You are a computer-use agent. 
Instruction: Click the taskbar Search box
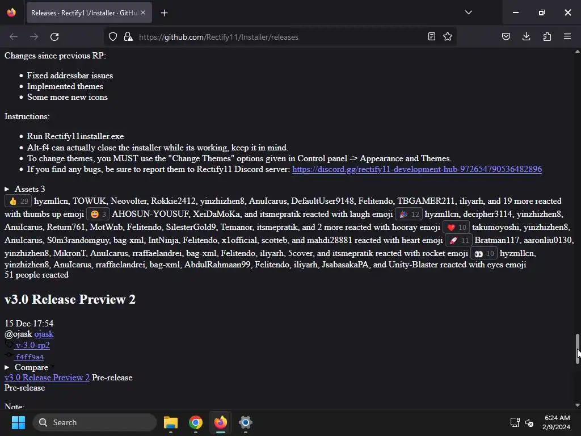(95, 422)
